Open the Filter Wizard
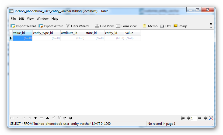223x135 pixels. pos(77,26)
